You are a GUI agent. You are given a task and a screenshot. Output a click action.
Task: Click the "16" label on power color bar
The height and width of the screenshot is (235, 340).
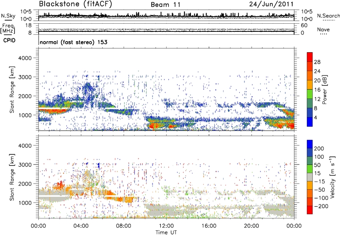click(317, 90)
